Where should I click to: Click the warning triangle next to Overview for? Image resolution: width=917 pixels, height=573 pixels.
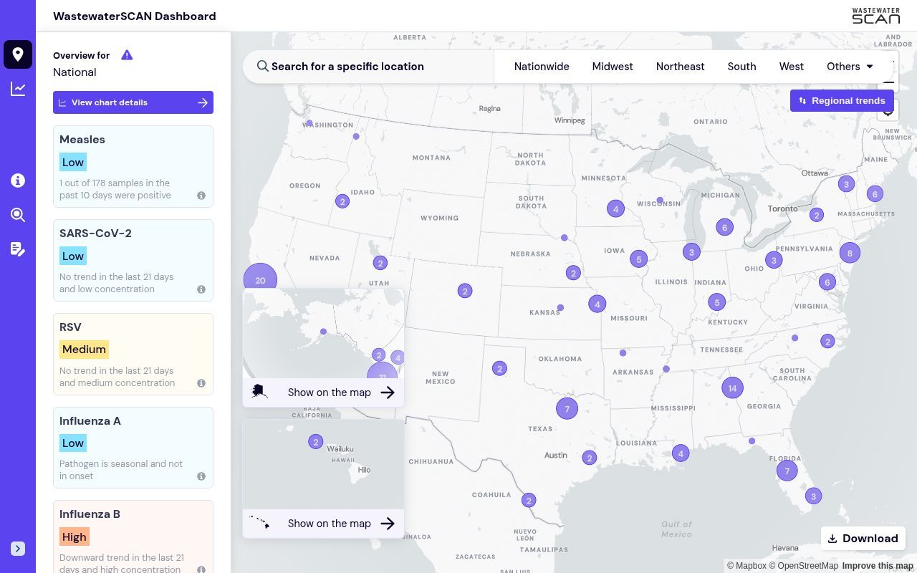click(x=127, y=55)
